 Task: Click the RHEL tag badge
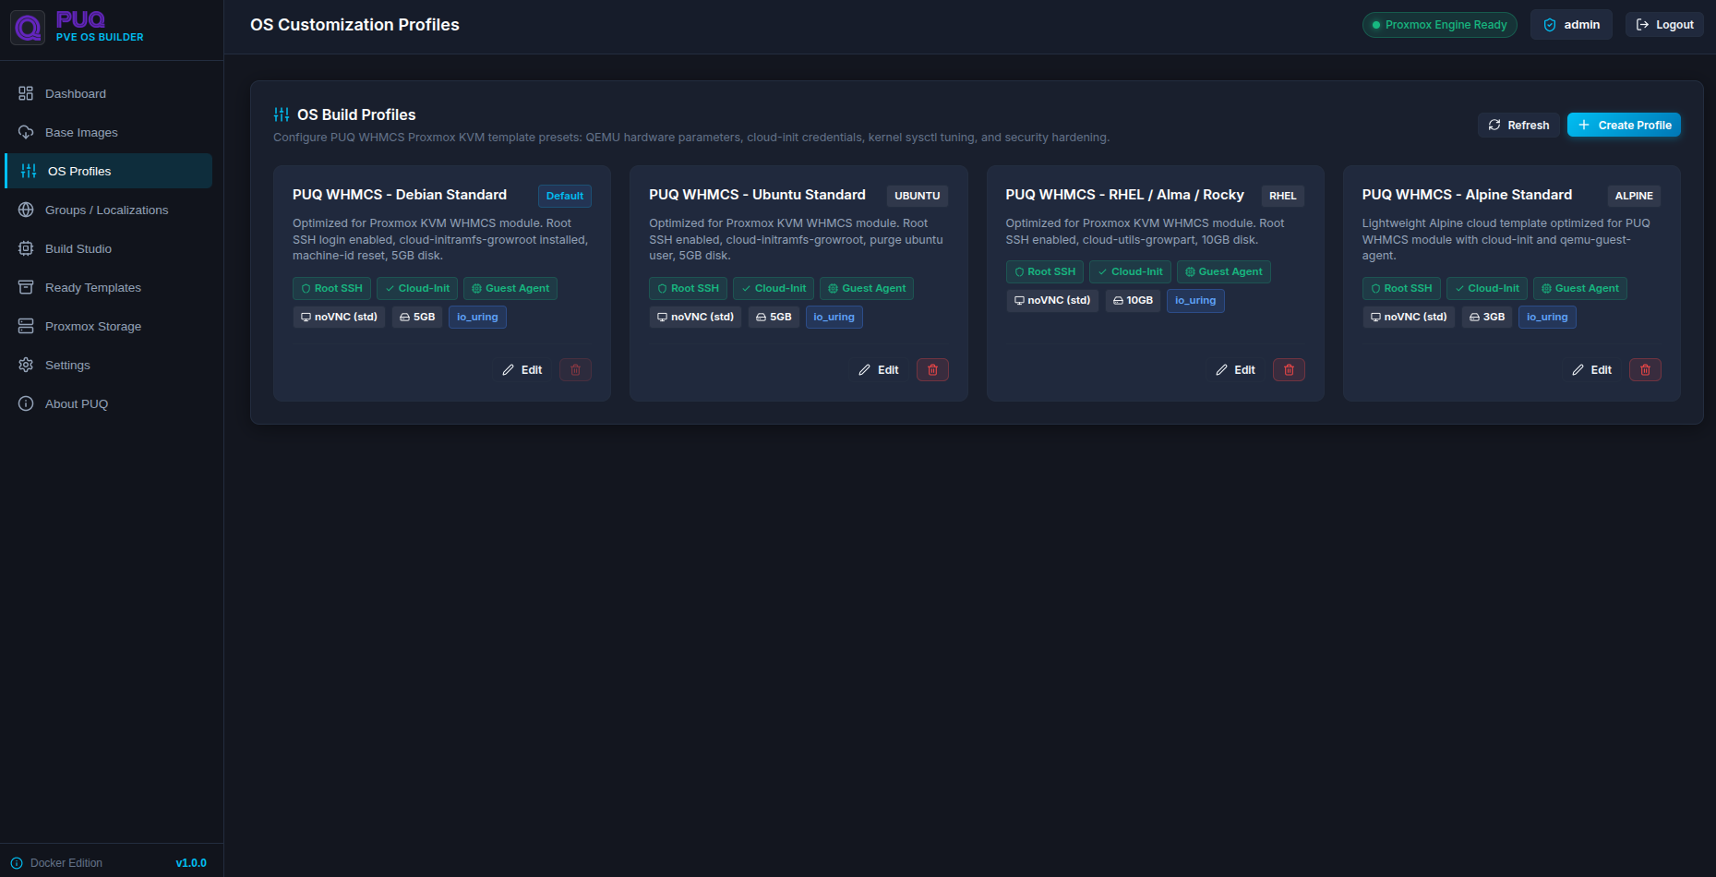[1283, 196]
